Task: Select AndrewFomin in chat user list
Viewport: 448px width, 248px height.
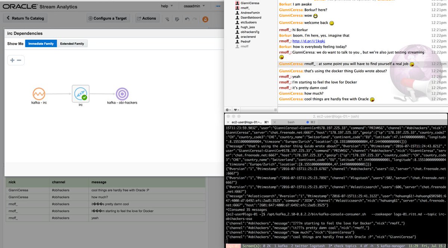Action: (x=248, y=13)
